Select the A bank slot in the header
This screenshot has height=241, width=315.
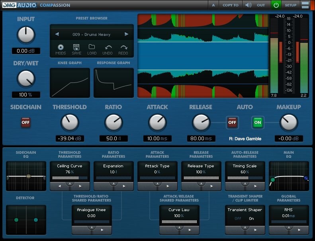point(213,5)
